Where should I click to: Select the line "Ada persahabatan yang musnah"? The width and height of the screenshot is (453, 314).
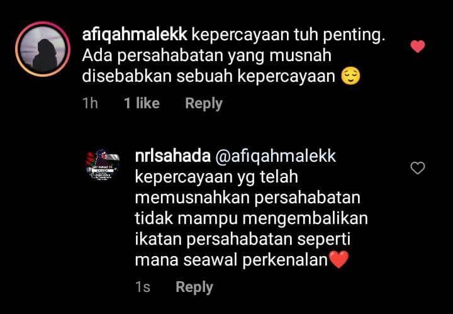click(206, 56)
